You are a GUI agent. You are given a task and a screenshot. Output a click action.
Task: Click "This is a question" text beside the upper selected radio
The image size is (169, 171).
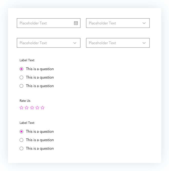pos(40,69)
